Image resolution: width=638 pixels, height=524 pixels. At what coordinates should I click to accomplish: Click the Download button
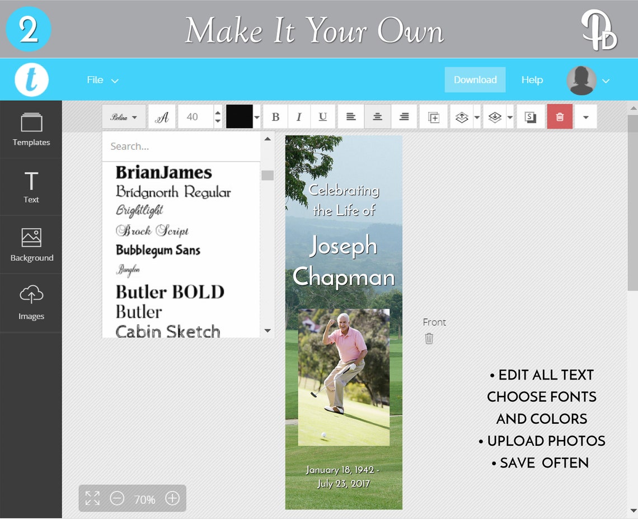click(x=475, y=79)
